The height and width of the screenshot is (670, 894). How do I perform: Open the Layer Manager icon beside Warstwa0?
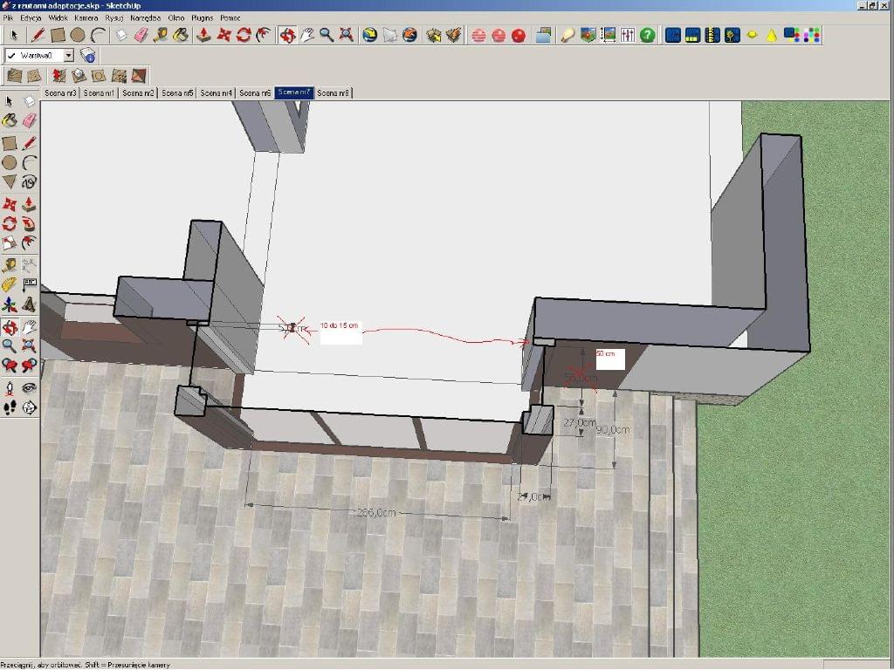(87, 55)
